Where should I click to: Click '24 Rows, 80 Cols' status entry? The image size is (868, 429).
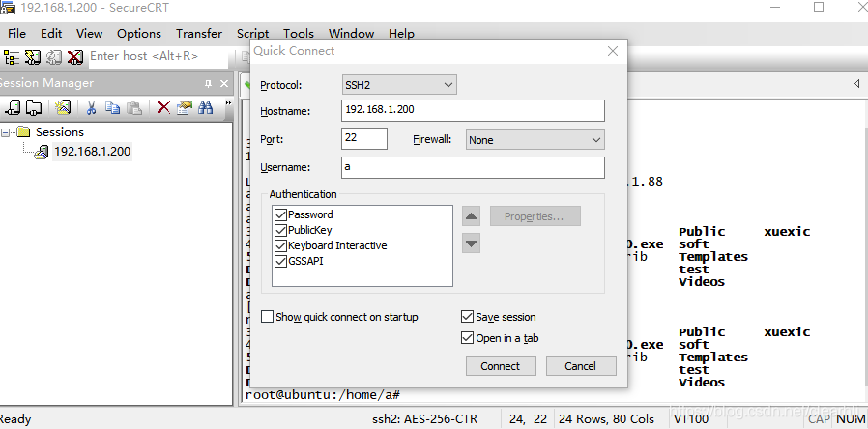[x=606, y=419]
